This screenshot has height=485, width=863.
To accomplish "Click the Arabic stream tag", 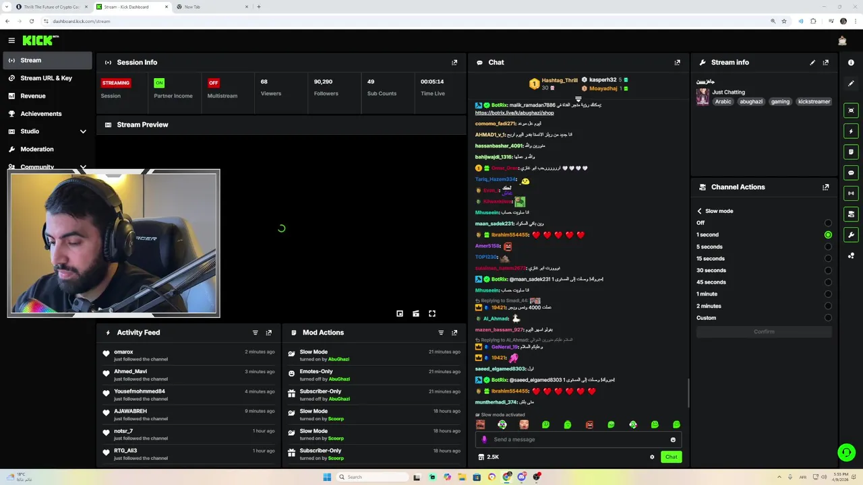I will coord(723,102).
